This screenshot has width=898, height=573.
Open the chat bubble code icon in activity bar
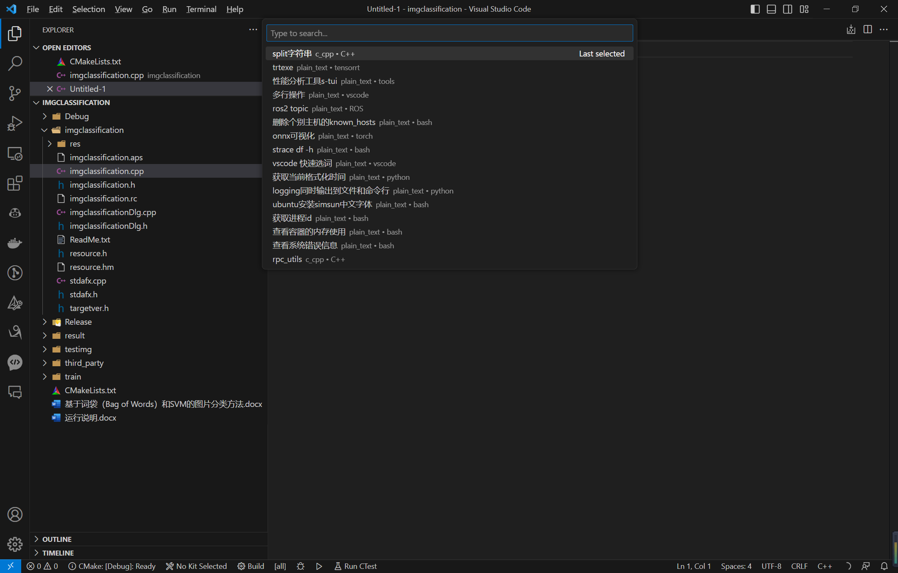15,362
